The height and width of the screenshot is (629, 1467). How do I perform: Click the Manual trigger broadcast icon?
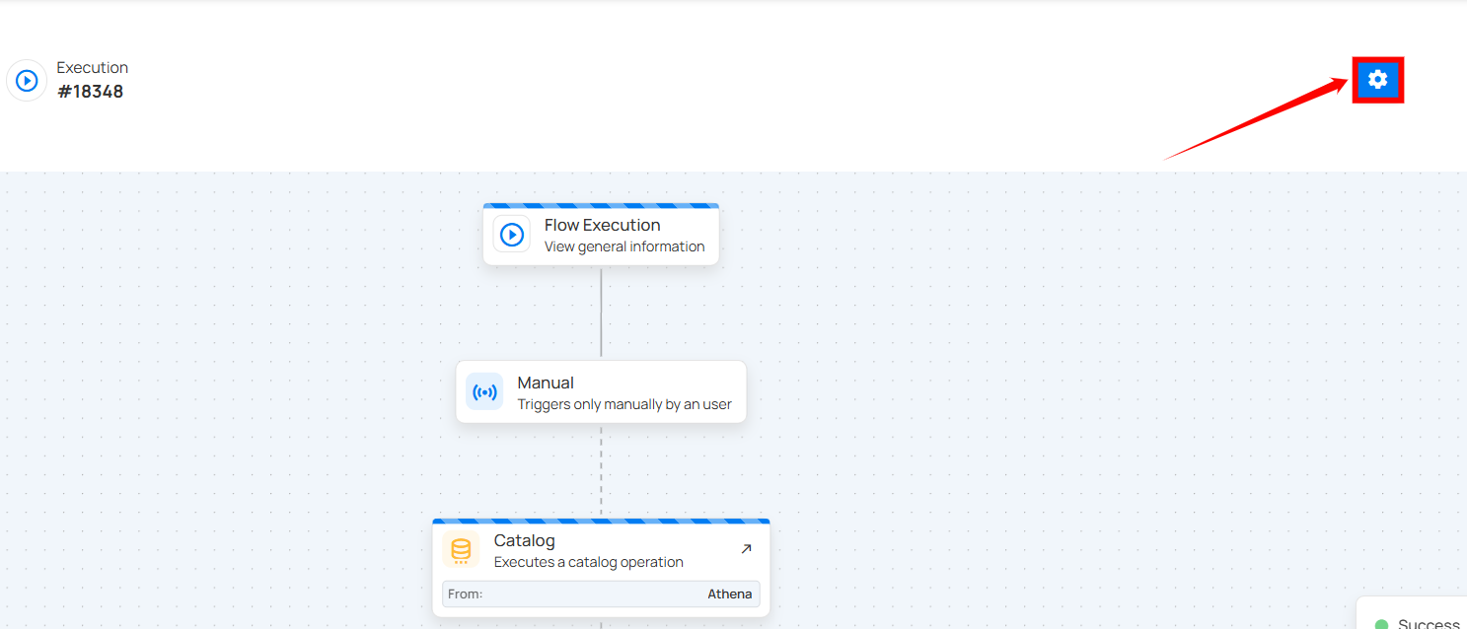click(x=484, y=392)
